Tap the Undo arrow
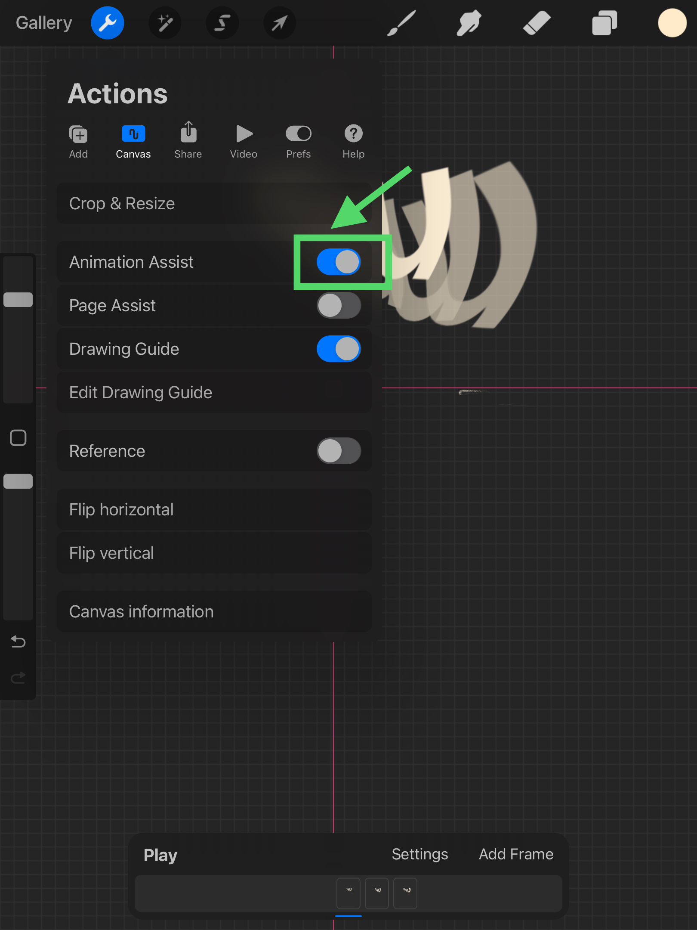This screenshot has width=697, height=930. (x=18, y=642)
